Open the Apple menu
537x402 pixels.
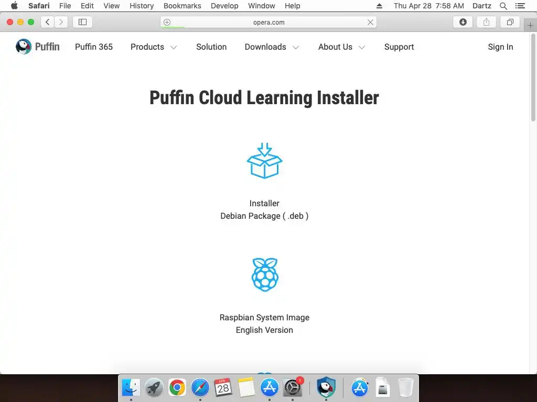pyautogui.click(x=14, y=6)
